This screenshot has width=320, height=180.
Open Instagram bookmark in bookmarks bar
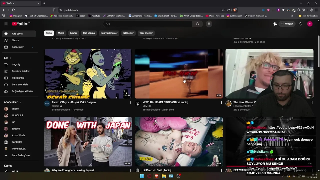16,16
